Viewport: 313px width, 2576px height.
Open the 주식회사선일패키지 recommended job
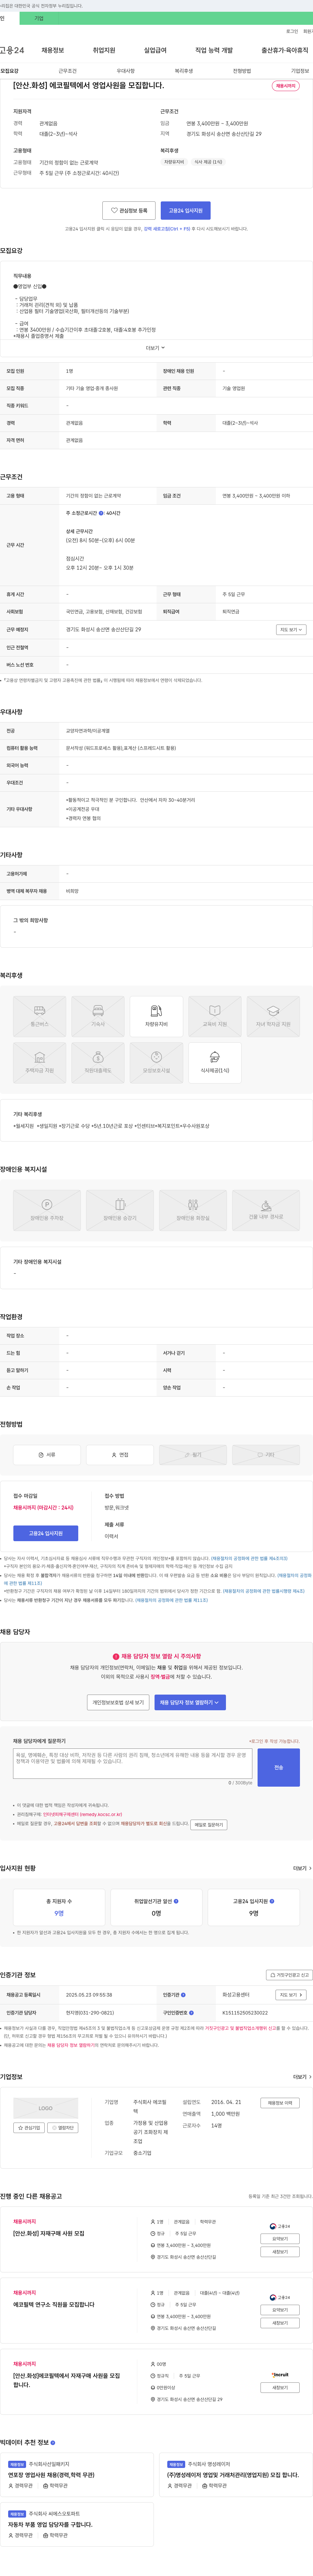pyautogui.click(x=51, y=2475)
